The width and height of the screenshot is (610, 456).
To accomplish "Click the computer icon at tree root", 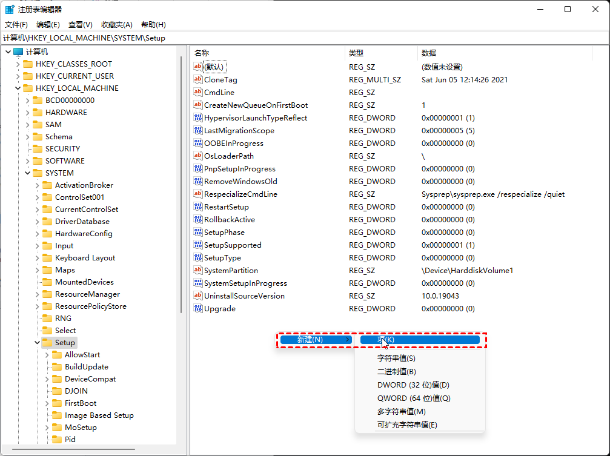I will click(x=18, y=52).
